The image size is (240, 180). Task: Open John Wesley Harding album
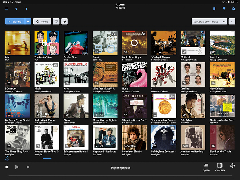[193, 137]
